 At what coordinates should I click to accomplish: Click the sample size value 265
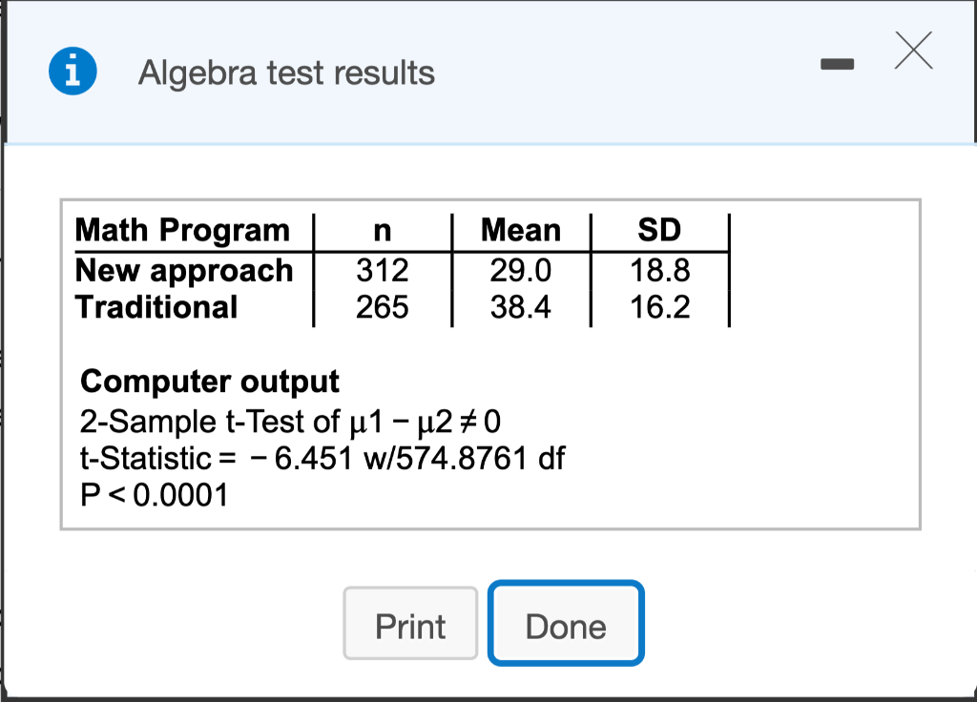click(381, 307)
